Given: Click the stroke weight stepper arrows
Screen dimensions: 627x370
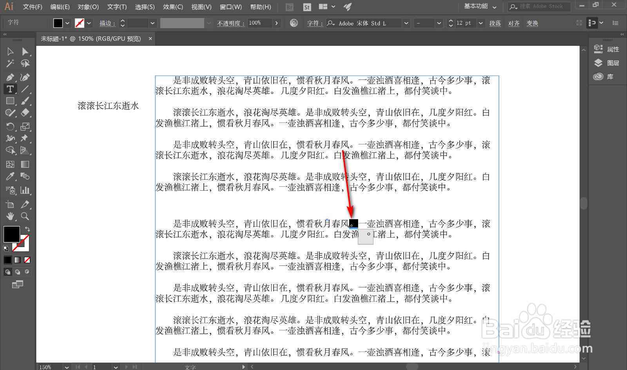Looking at the screenshot, I should pos(123,23).
